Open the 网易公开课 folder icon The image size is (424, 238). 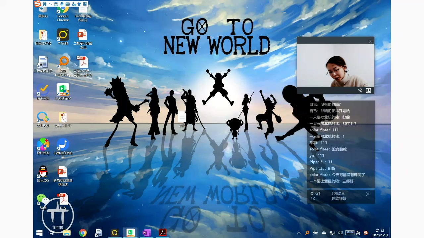click(43, 37)
